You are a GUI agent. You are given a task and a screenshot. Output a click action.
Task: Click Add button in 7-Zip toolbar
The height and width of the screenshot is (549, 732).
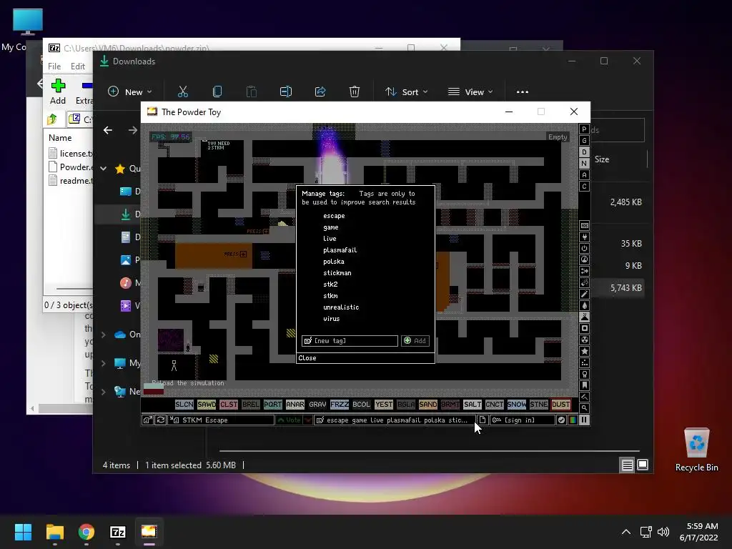click(58, 92)
